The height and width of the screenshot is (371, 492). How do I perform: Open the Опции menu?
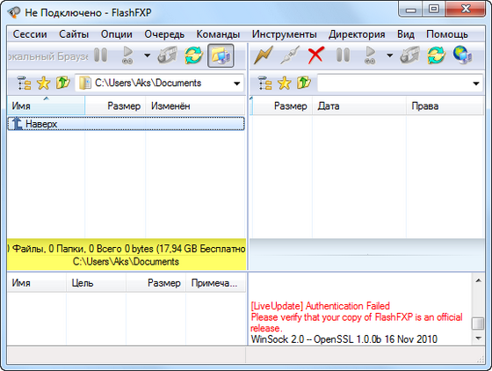point(116,34)
